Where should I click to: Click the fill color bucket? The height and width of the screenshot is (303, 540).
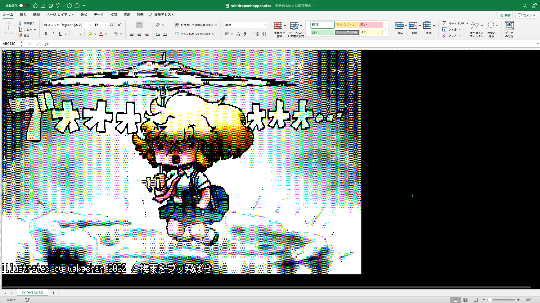pyautogui.click(x=90, y=34)
